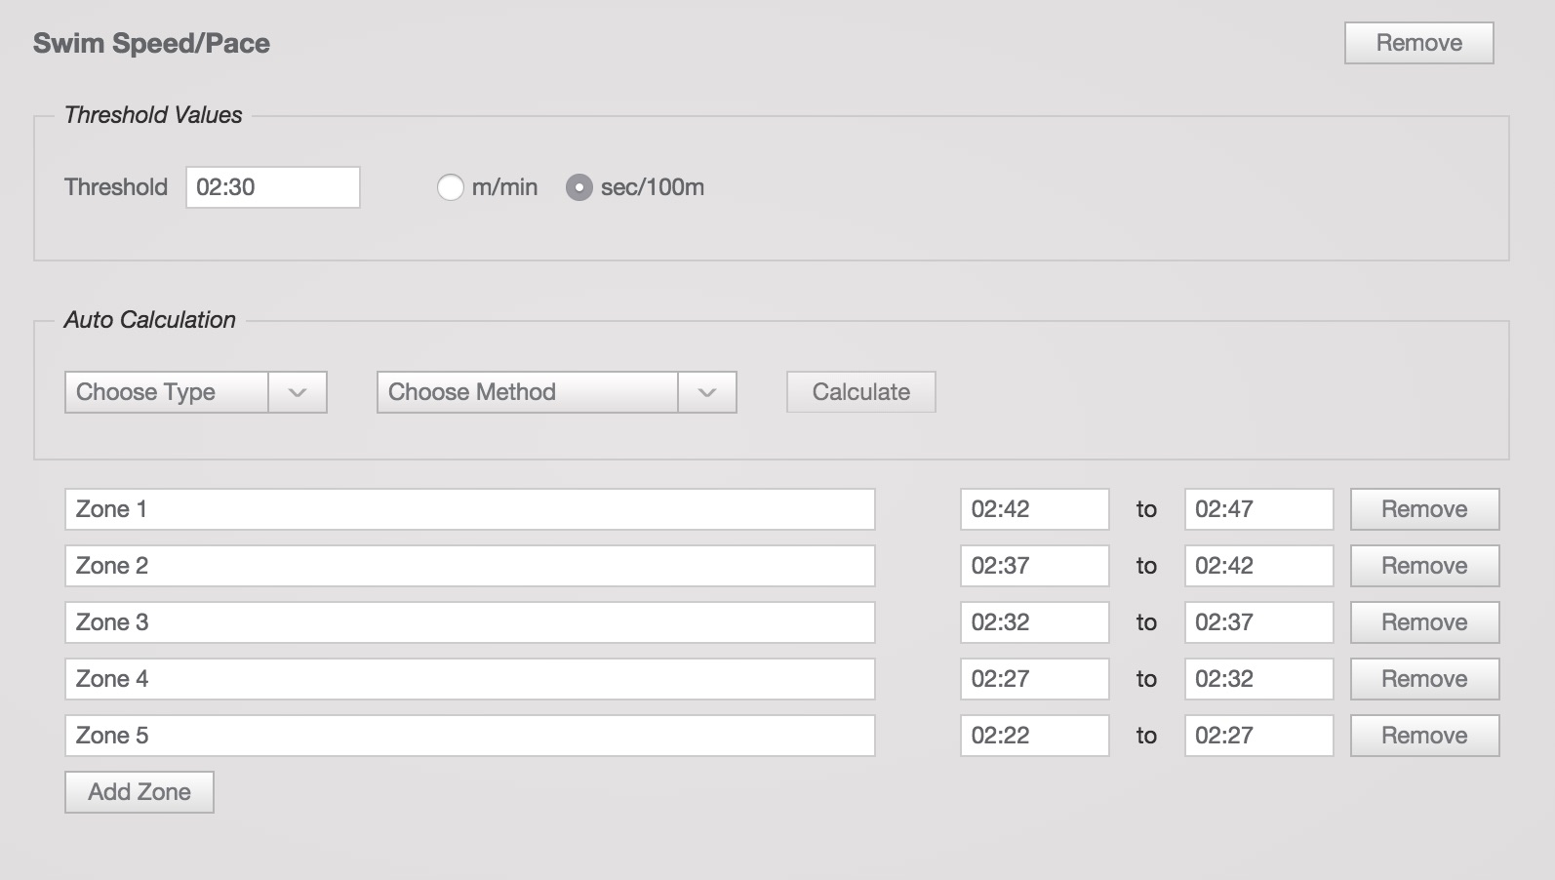Remove Zone 2 row
Image resolution: width=1555 pixels, height=880 pixels.
point(1425,566)
